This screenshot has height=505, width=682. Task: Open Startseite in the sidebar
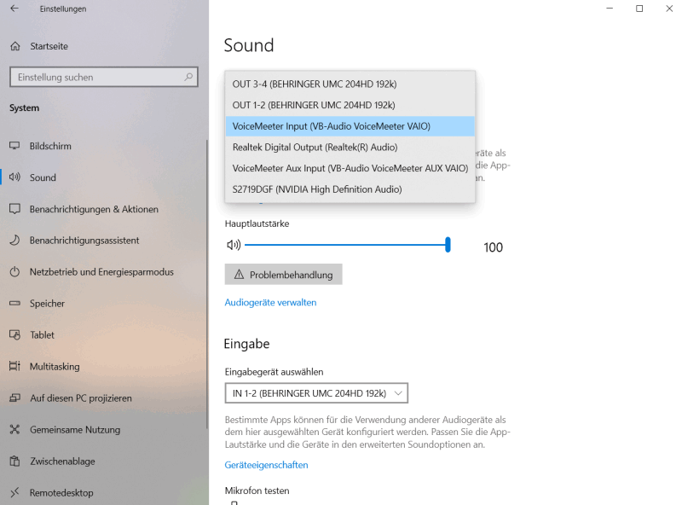point(103,46)
